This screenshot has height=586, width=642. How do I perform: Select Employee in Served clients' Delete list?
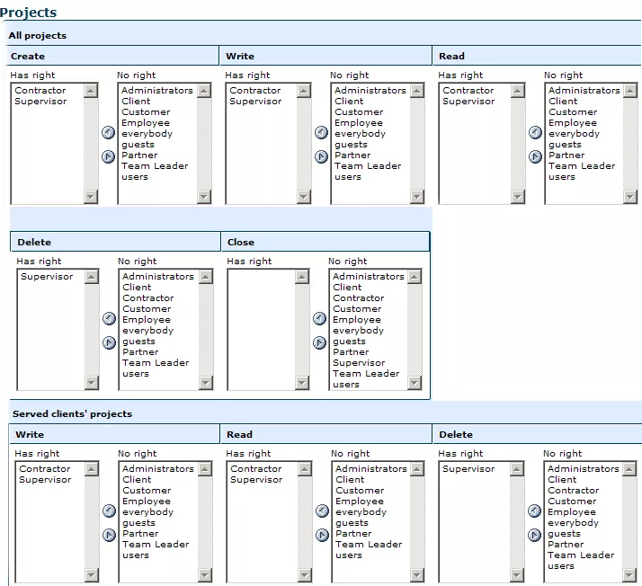click(x=571, y=512)
